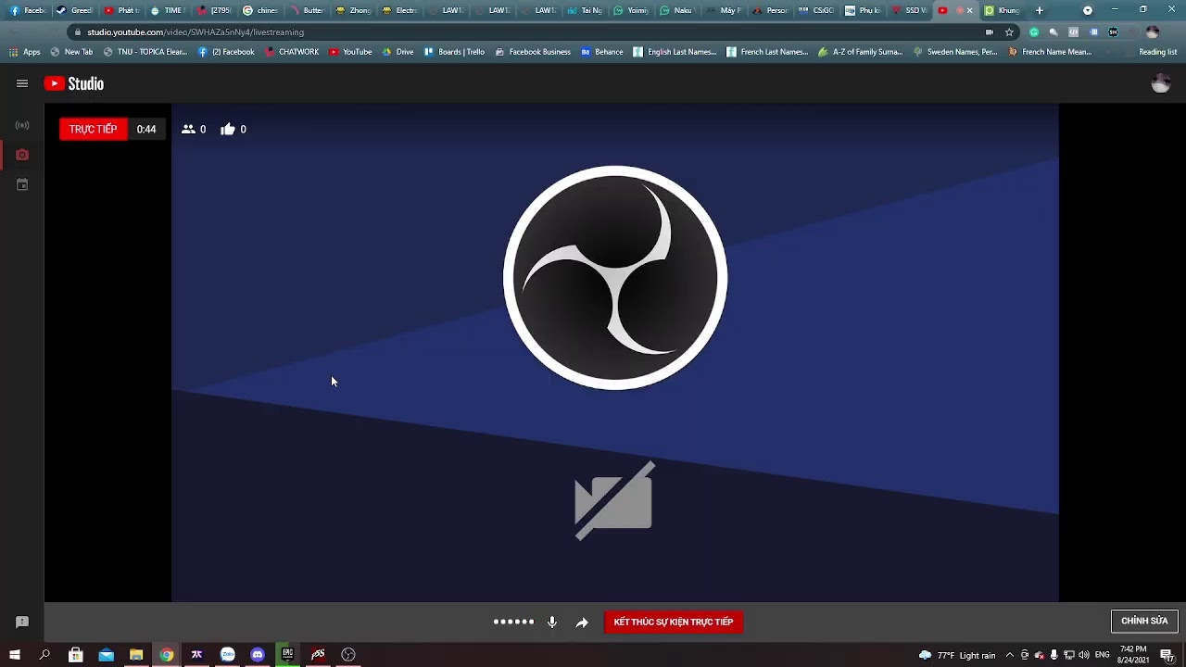Open the ENG language switcher

1103,655
